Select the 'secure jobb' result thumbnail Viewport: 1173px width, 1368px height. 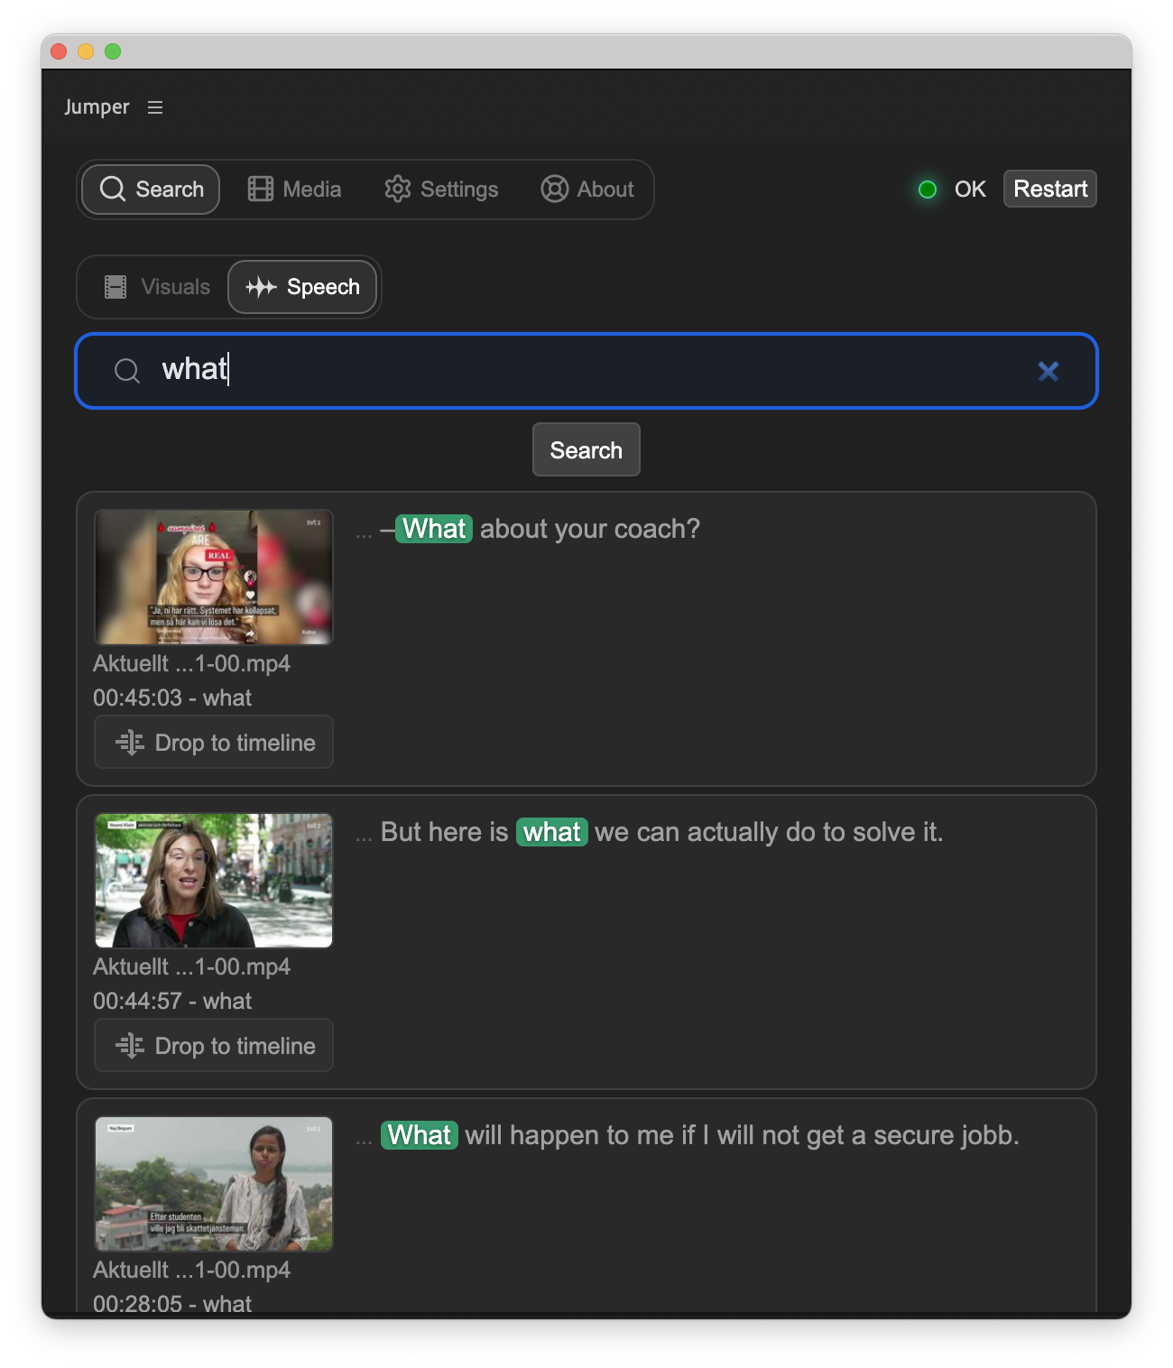pos(214,1183)
